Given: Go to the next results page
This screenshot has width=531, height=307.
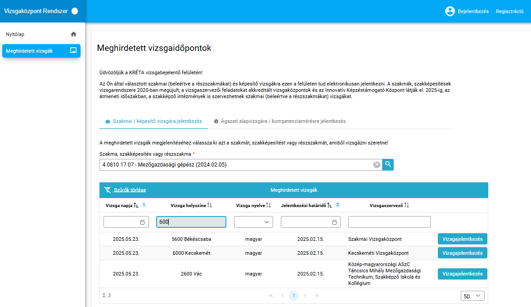Looking at the screenshot, I should [x=305, y=295].
